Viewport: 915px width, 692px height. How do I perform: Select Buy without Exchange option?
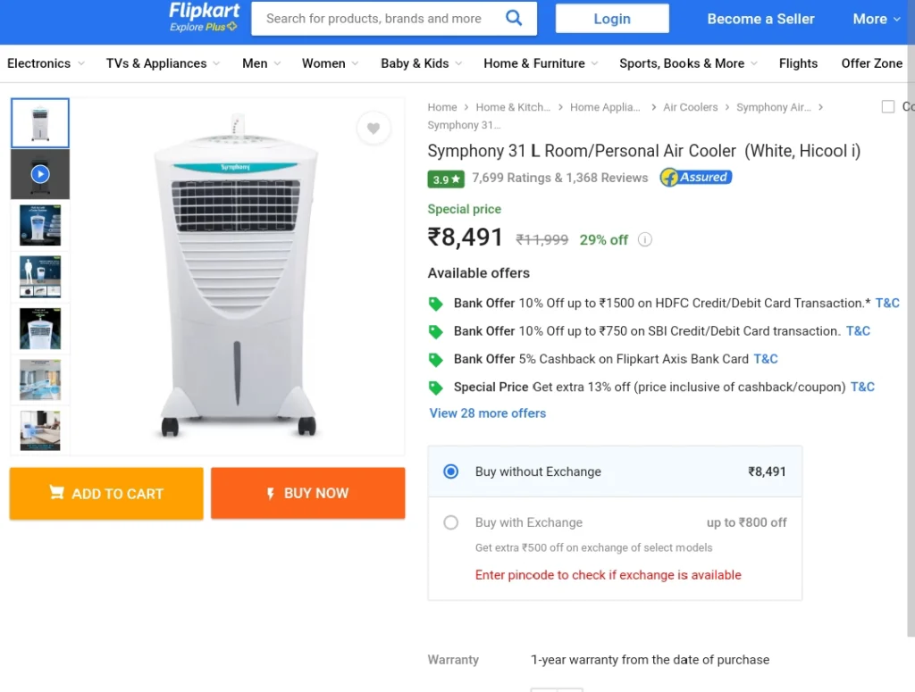[x=450, y=471]
